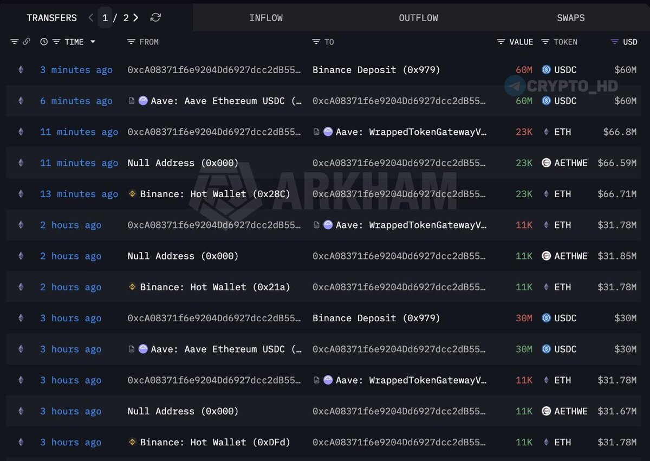This screenshot has width=650, height=461.
Task: Click contract document icon in 6 minutes ago row
Action: [131, 101]
